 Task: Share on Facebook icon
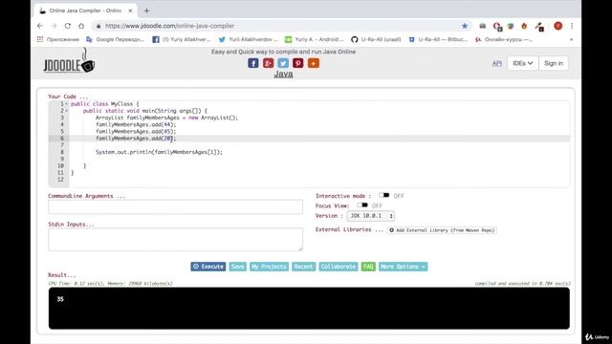pos(252,63)
